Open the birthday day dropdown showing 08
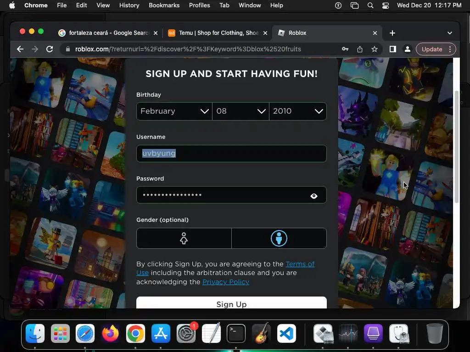Image resolution: width=470 pixels, height=352 pixels. coord(241,111)
